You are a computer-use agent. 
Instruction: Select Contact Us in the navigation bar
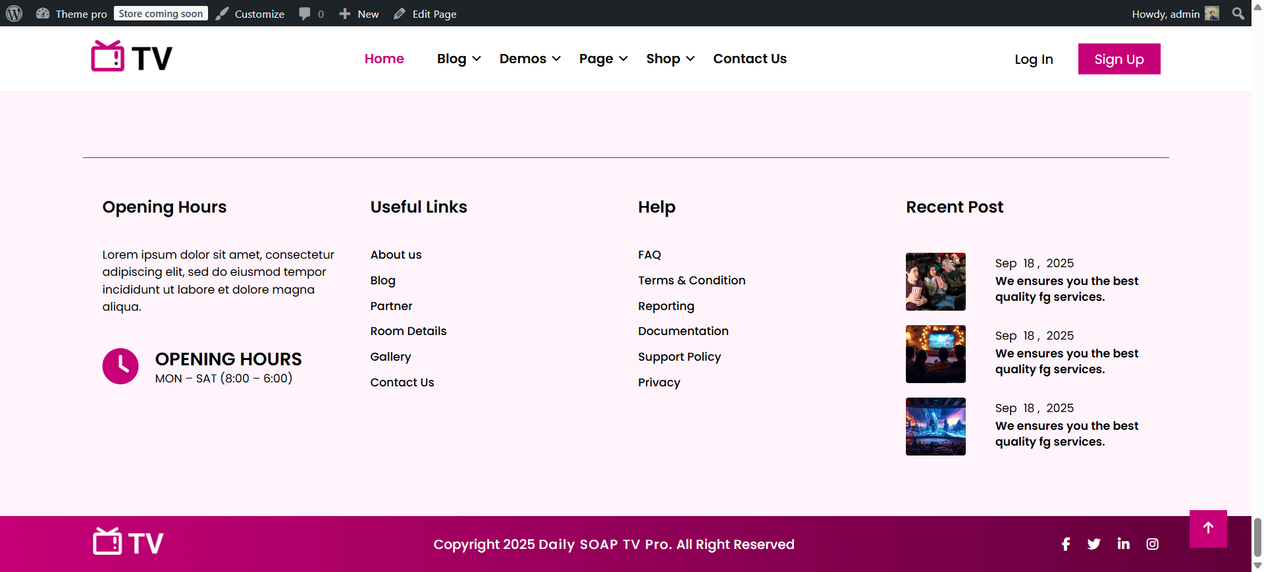tap(749, 59)
